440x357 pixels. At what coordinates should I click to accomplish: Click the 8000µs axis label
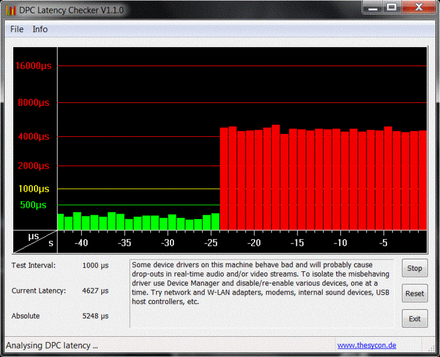pyautogui.click(x=33, y=103)
